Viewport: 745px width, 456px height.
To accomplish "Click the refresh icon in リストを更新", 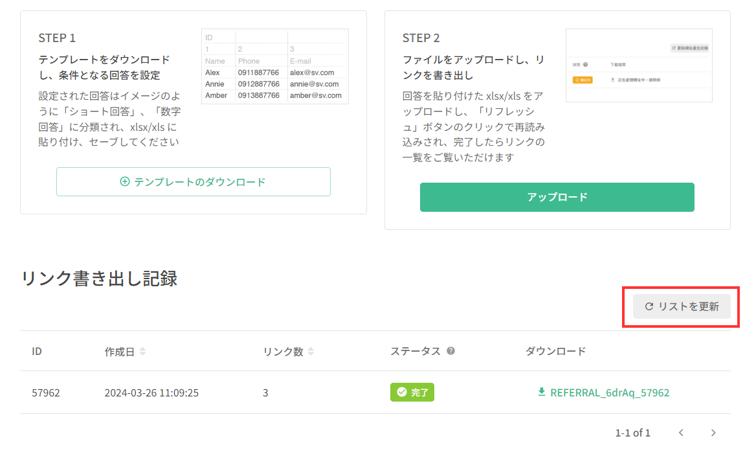I will 649,306.
